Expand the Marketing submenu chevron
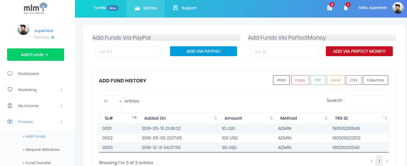This screenshot has height=166, width=407. coord(61,90)
